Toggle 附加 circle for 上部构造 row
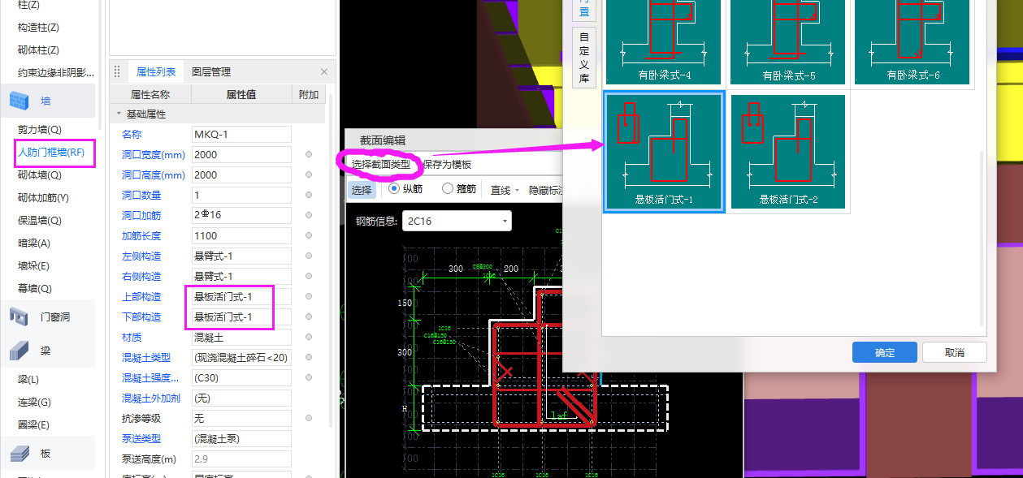This screenshot has height=478, width=1023. [309, 296]
